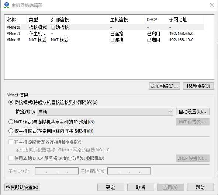
Task: Click NAT 模式 external connection cell for VMnet8
Action: coord(60,40)
